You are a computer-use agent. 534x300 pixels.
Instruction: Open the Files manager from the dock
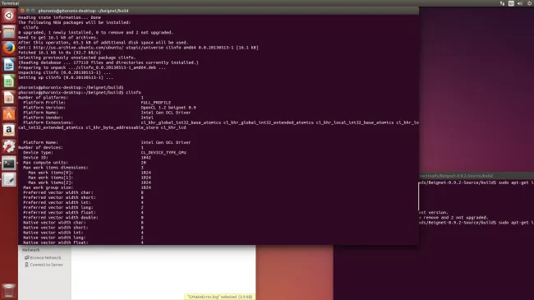[x=9, y=32]
